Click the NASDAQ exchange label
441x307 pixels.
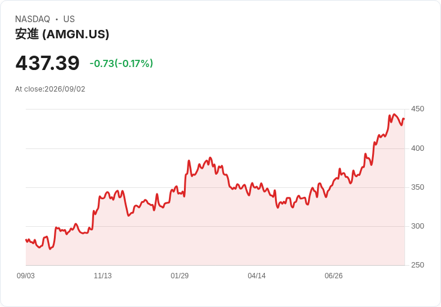click(32, 19)
